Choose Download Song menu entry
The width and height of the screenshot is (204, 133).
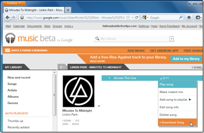177,122
